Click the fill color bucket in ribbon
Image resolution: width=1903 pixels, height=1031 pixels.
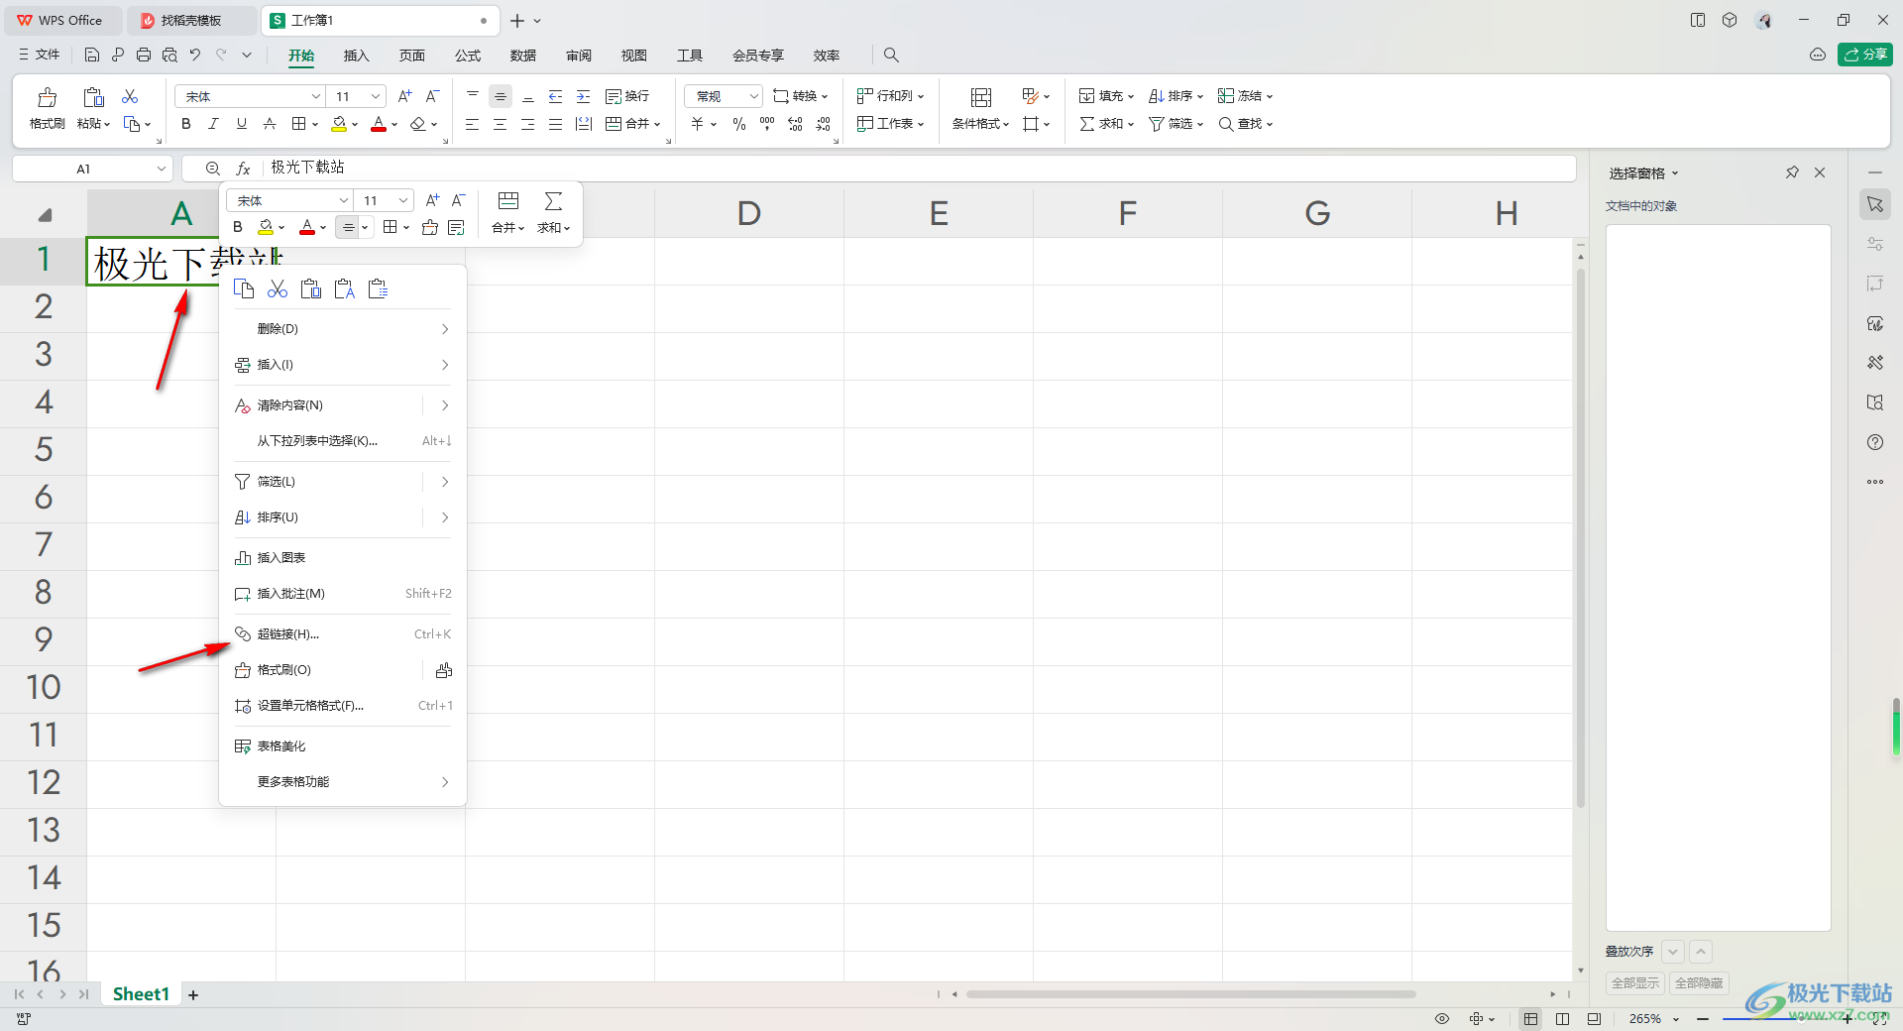pos(339,124)
